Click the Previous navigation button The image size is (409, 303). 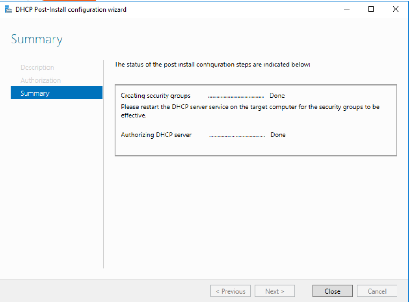point(230,291)
